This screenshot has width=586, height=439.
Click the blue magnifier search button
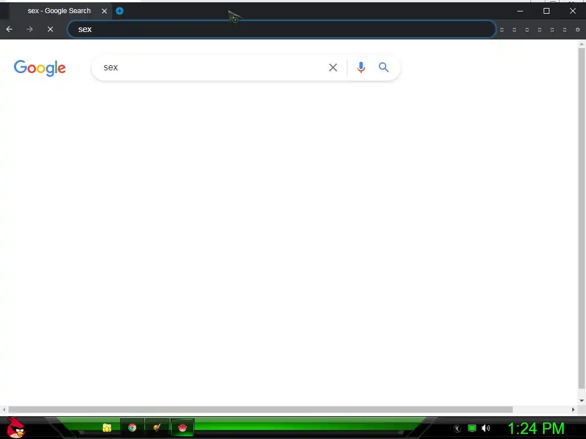click(383, 67)
